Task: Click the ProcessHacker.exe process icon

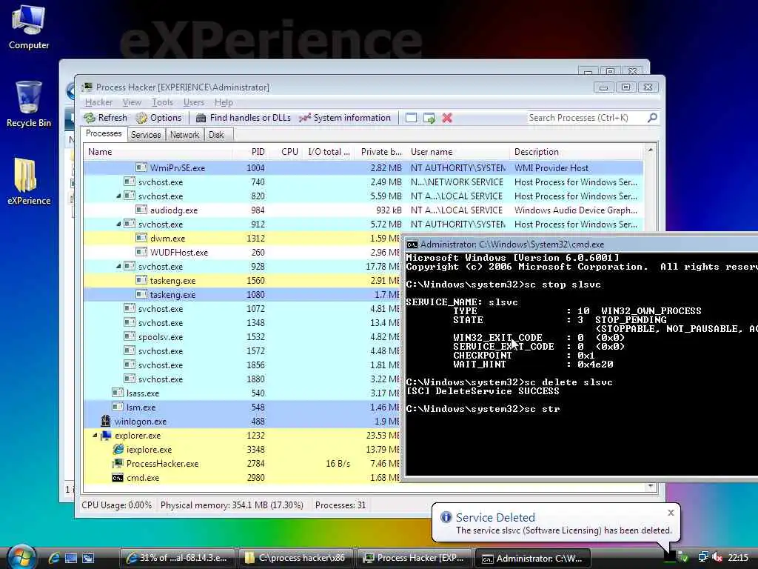Action: coord(118,464)
